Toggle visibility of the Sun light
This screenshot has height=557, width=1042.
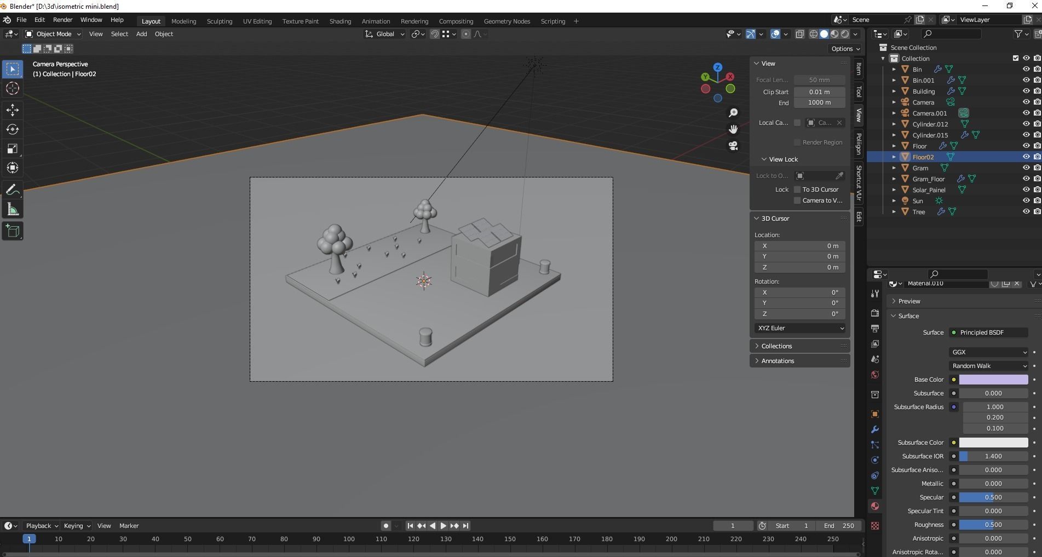pos(1026,201)
